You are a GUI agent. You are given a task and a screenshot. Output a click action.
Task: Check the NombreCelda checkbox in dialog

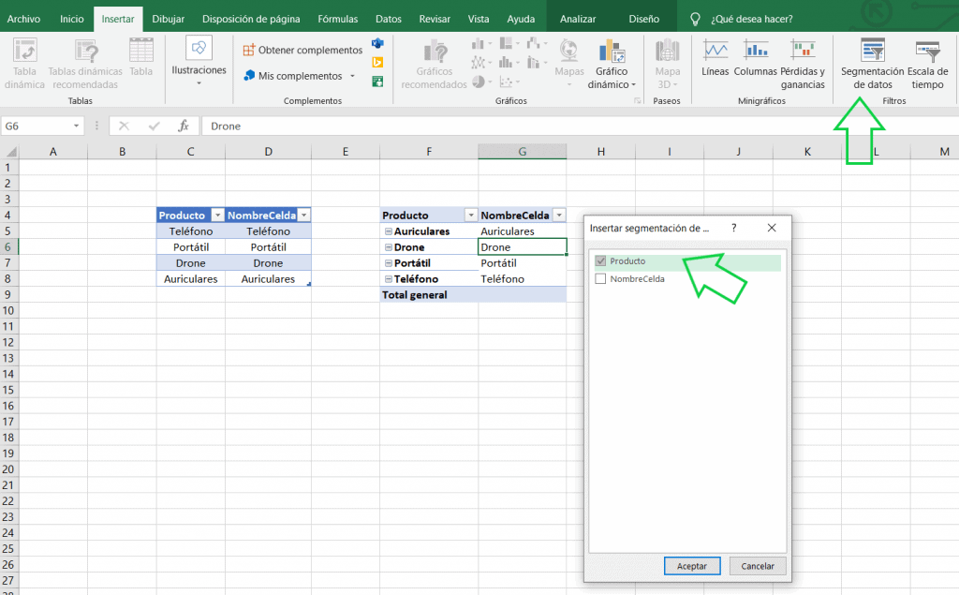point(600,279)
